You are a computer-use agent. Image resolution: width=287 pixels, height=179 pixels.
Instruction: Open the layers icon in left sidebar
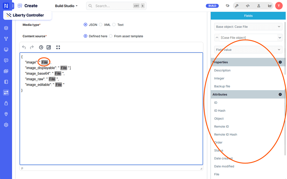point(6,28)
